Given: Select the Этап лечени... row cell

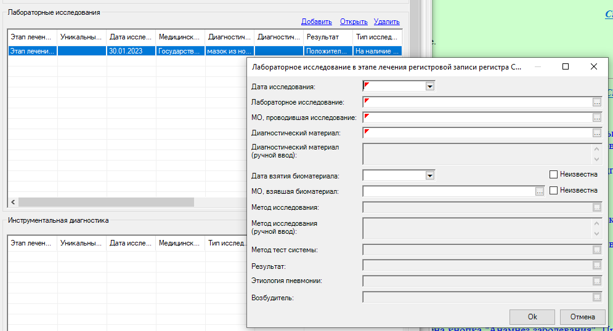Looking at the screenshot, I should (33, 50).
